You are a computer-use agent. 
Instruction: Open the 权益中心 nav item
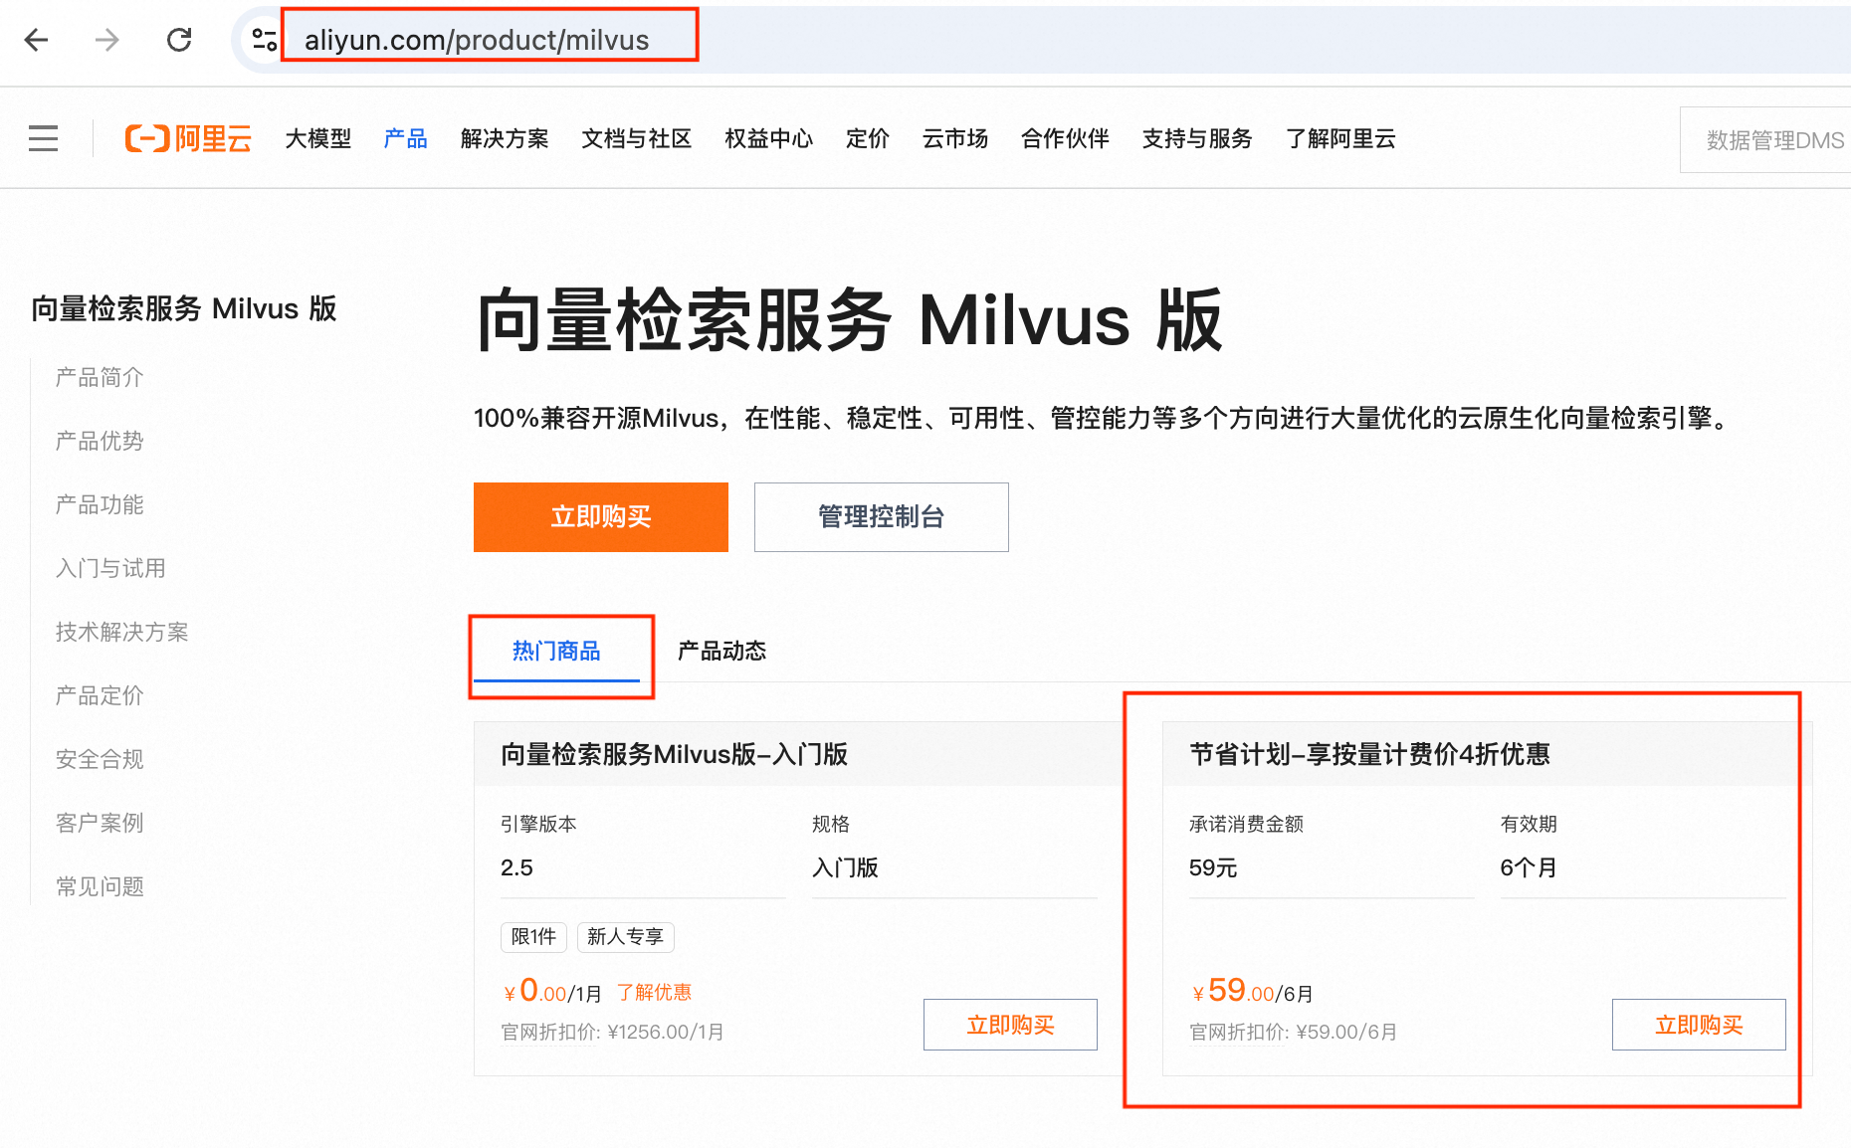(769, 138)
